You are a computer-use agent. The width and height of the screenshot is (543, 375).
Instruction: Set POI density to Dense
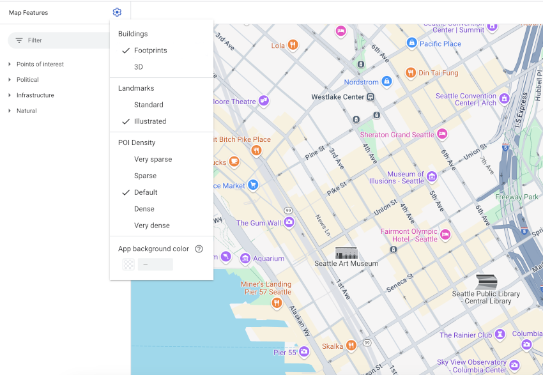coord(162,209)
